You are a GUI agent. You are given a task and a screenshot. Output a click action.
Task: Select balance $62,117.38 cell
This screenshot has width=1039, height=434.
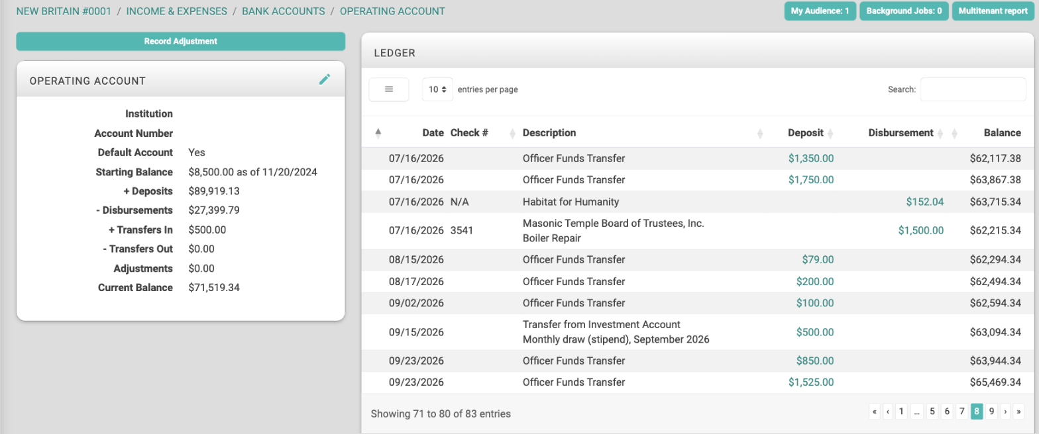[995, 158]
